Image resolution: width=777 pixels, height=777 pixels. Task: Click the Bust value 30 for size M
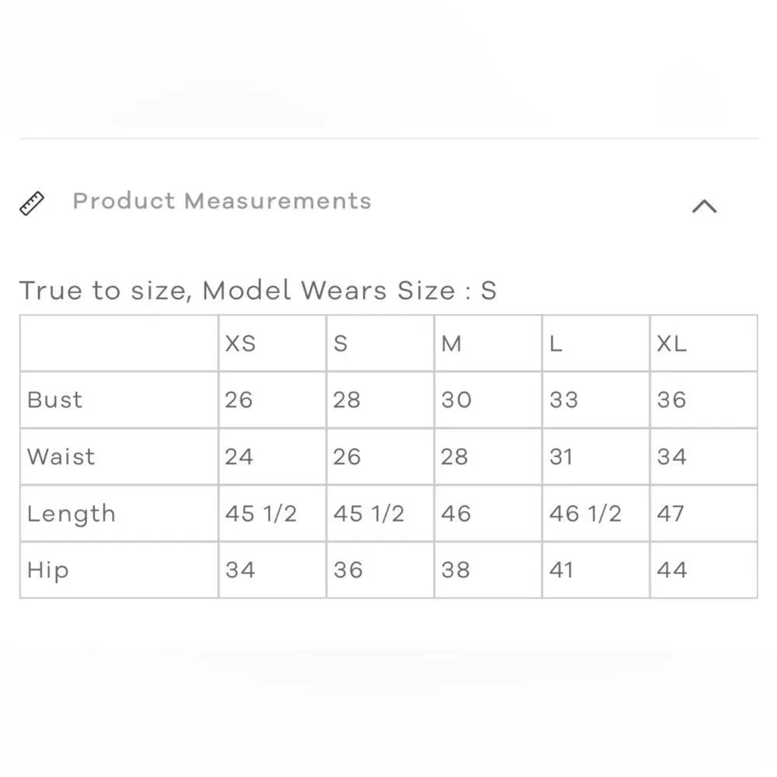456,400
